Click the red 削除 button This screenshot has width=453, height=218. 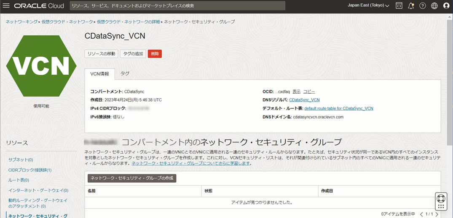point(155,54)
